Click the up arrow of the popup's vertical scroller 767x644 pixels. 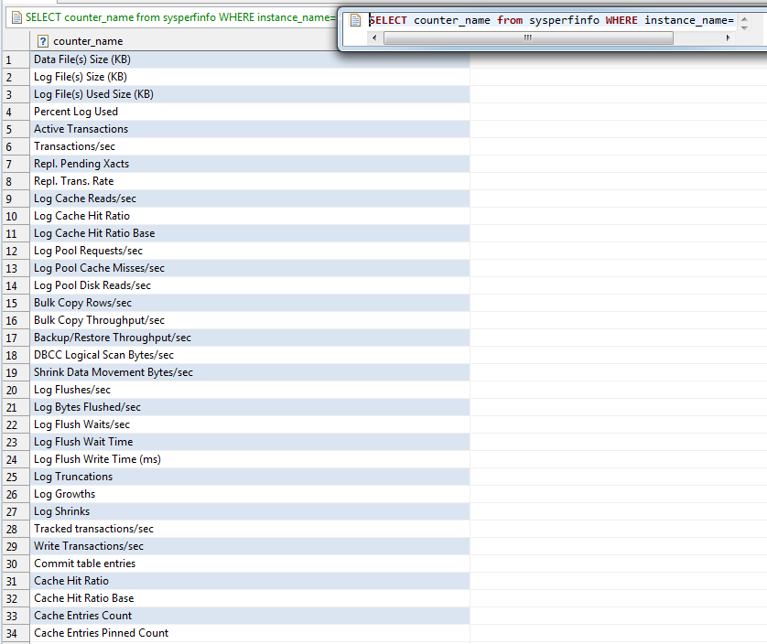pos(744,18)
